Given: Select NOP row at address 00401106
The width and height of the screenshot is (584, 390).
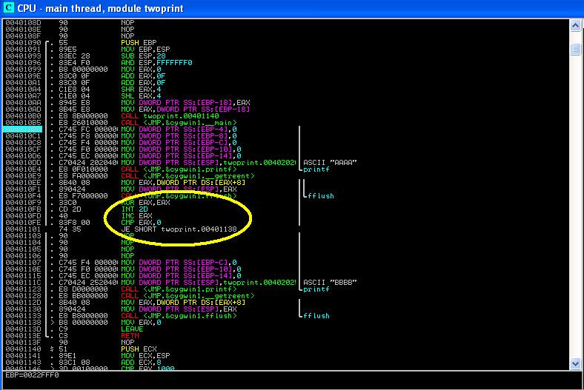Looking at the screenshot, I should [x=286, y=256].
